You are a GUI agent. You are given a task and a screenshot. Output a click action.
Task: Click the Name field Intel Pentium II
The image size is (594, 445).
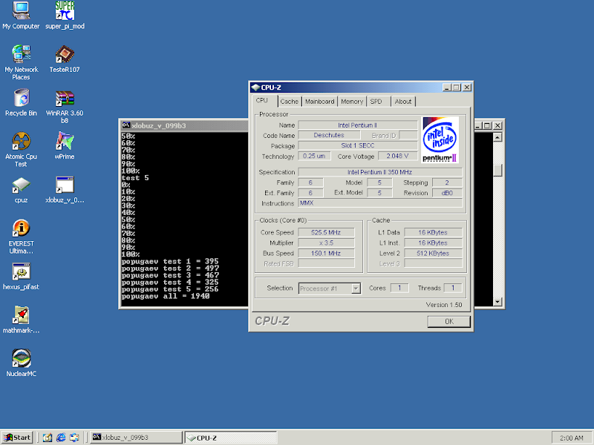click(x=358, y=125)
